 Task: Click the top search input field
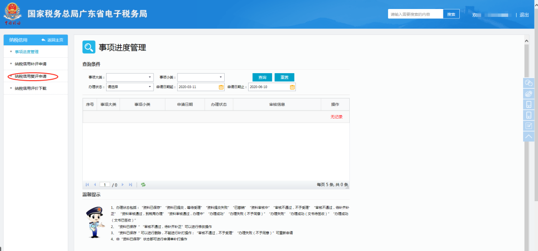[415, 14]
